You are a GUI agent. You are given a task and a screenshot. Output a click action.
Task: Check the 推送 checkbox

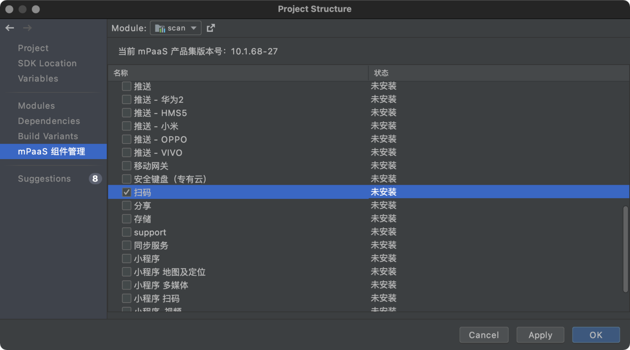click(x=126, y=86)
